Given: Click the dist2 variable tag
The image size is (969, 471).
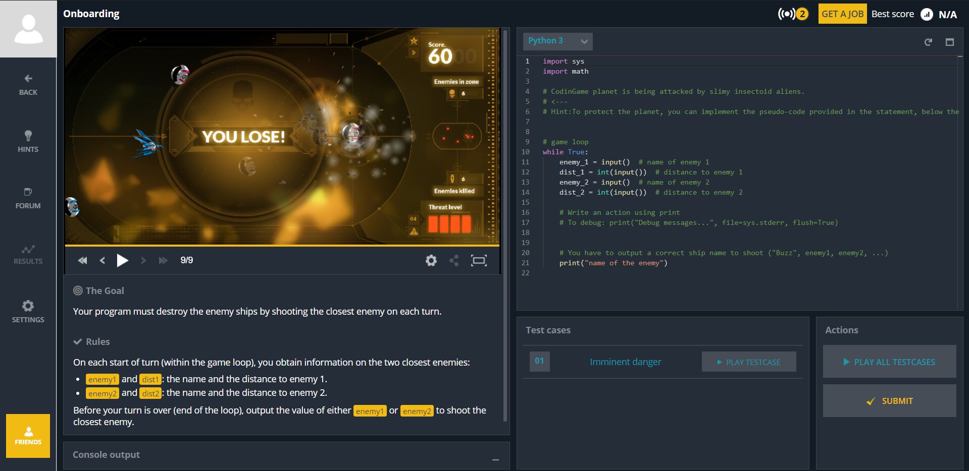Looking at the screenshot, I should click(150, 393).
